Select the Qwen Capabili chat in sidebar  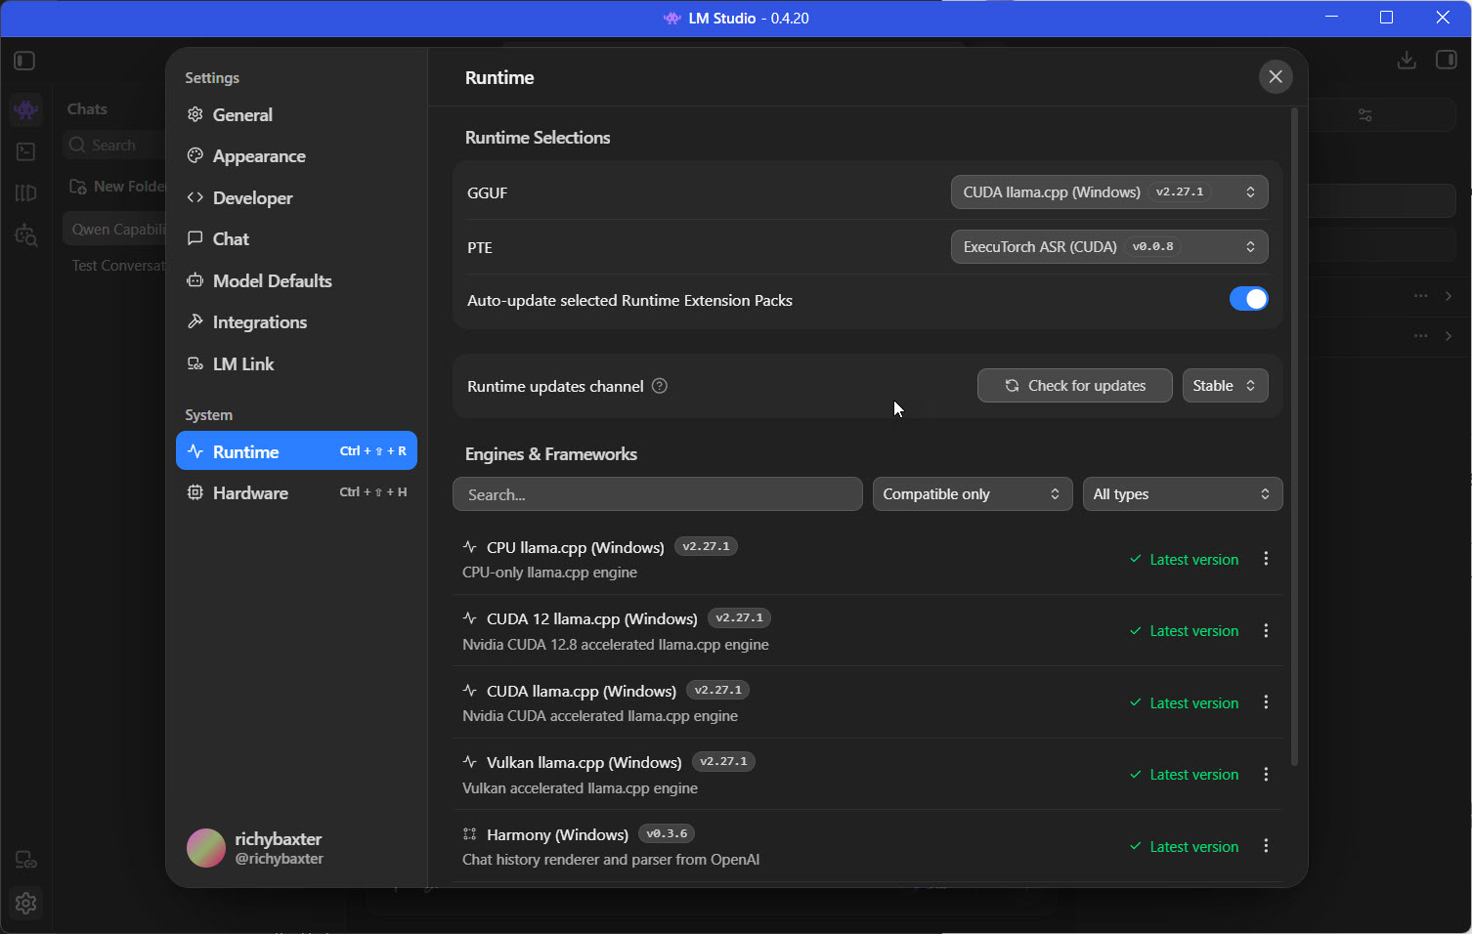point(114,230)
